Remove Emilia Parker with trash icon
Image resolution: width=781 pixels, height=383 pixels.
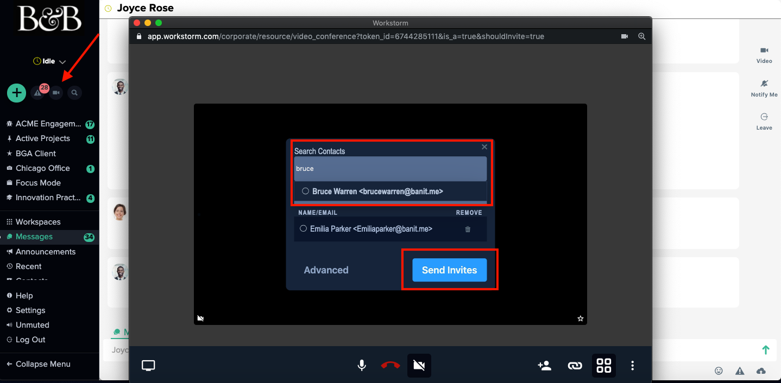tap(468, 229)
